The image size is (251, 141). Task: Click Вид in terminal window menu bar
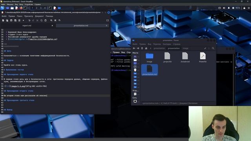point(123,52)
